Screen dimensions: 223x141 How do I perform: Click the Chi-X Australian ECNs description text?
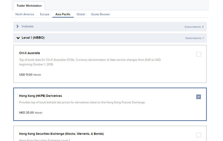click(x=90, y=62)
